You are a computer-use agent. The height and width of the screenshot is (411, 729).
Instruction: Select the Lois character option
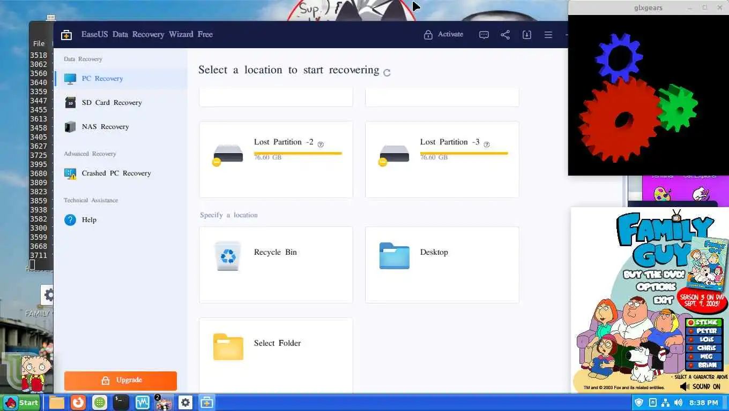[704, 340]
